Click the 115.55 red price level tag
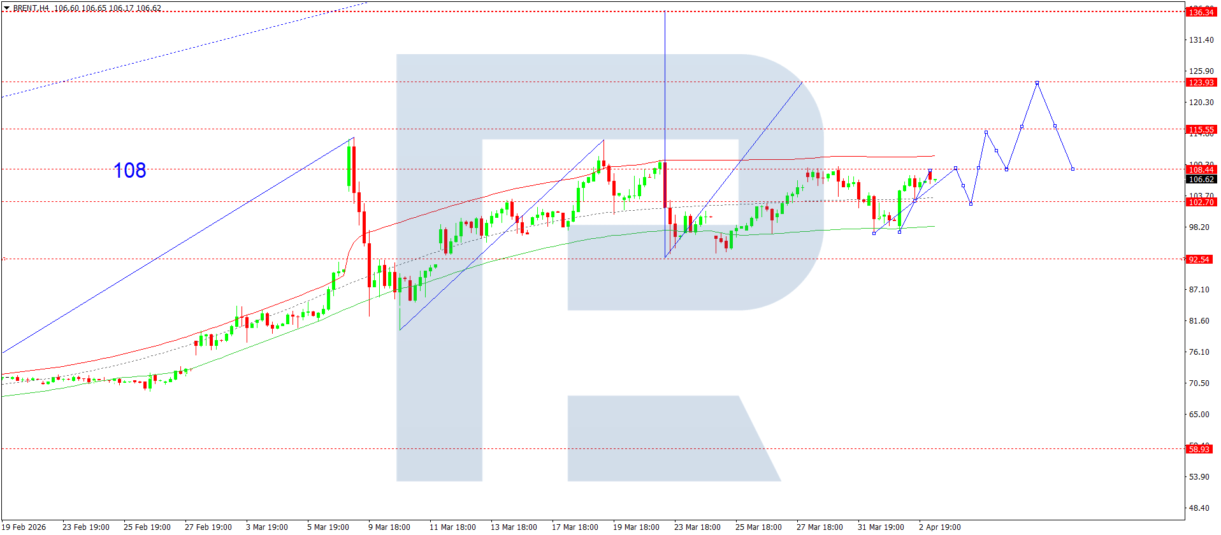Viewport: 1221px width, 535px height. (1201, 129)
